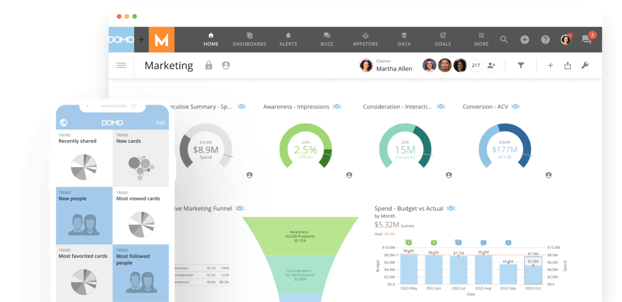
Task: Open the Appstore tab
Action: 366,39
